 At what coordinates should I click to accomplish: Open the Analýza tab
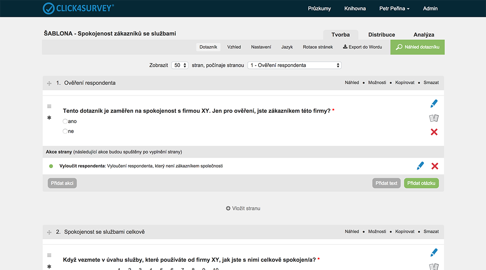pyautogui.click(x=424, y=35)
